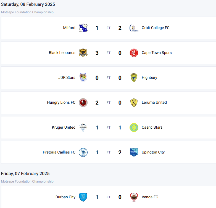Viewport: 216px width, 208px height.
Task: Click the Pretoria Caillies FC crest
Action: coord(83,152)
